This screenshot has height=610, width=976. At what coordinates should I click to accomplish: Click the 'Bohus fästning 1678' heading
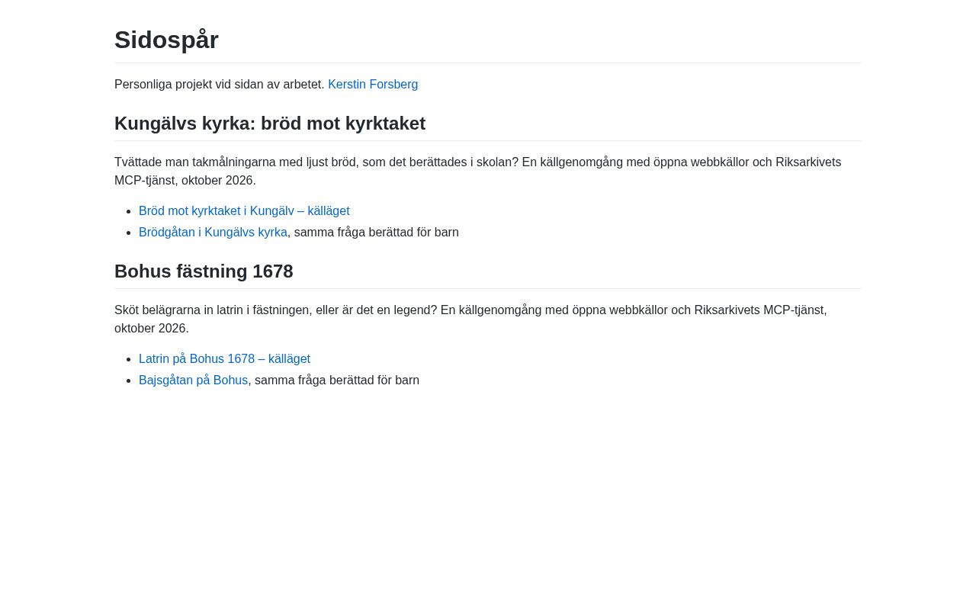point(204,271)
